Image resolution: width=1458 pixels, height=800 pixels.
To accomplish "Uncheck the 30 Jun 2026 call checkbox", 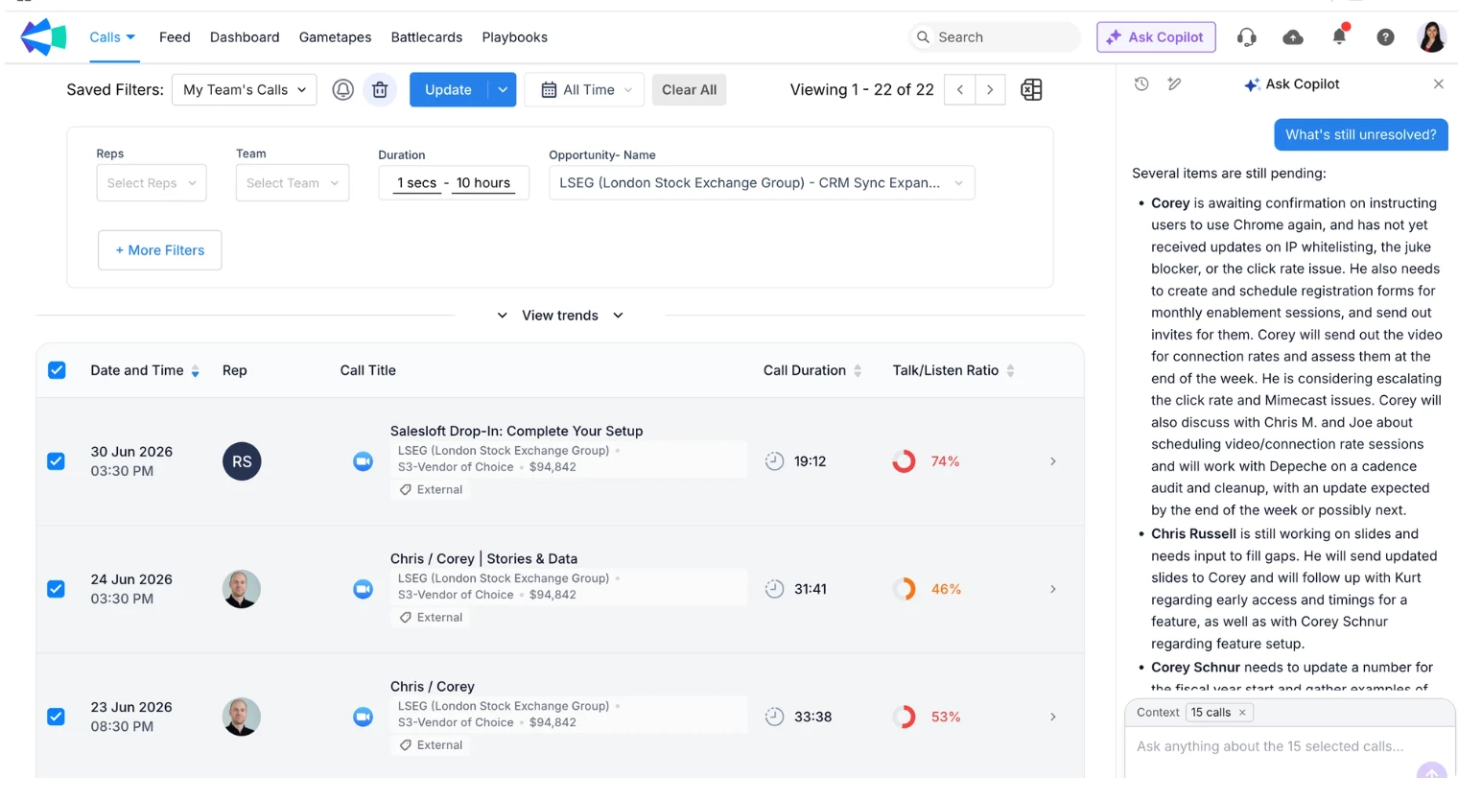I will (57, 461).
